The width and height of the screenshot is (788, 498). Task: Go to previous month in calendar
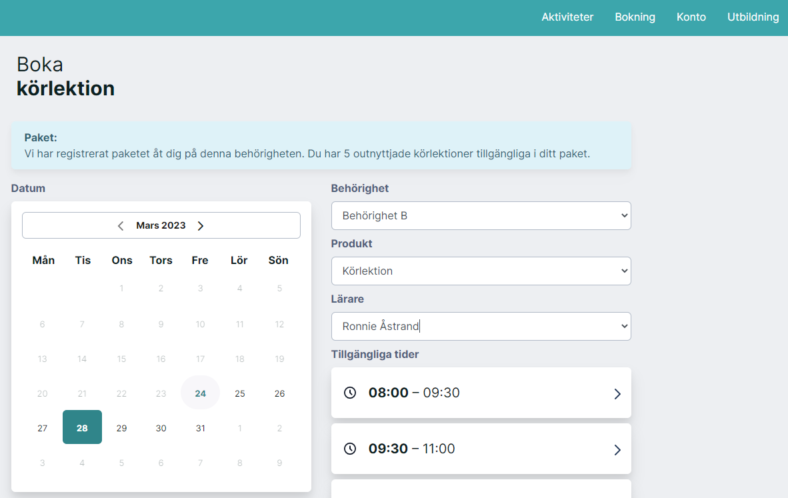(x=121, y=225)
